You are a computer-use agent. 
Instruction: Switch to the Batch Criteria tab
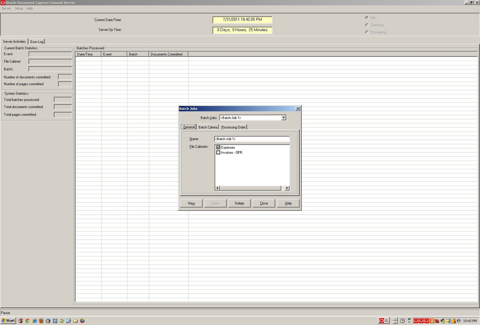[208, 127]
